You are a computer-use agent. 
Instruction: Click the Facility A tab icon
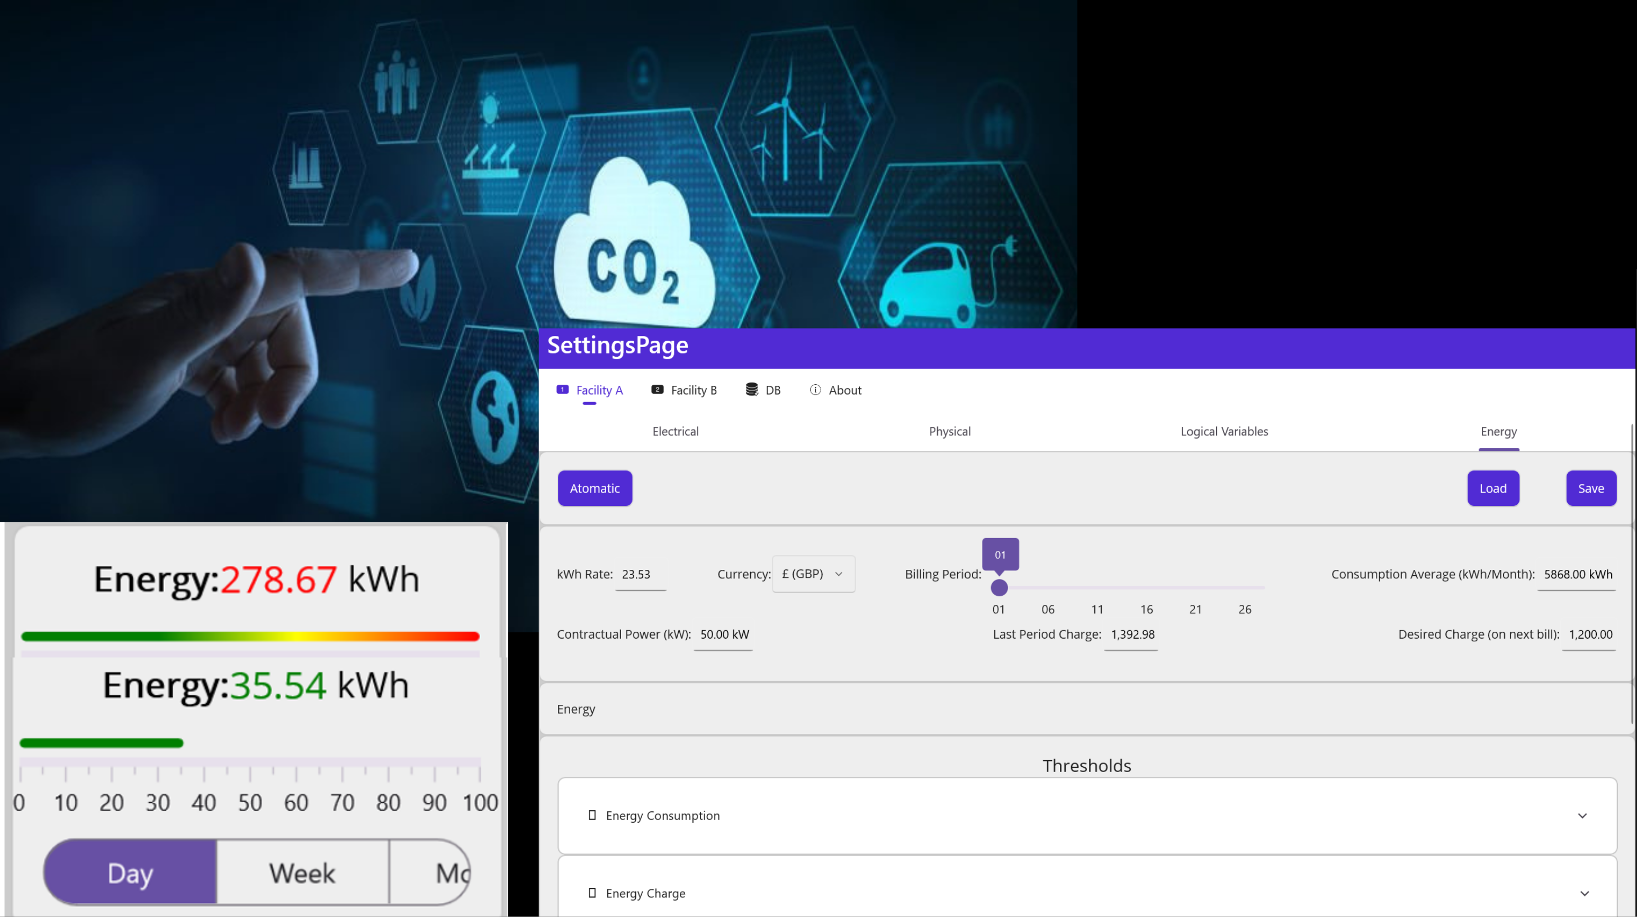tap(562, 389)
